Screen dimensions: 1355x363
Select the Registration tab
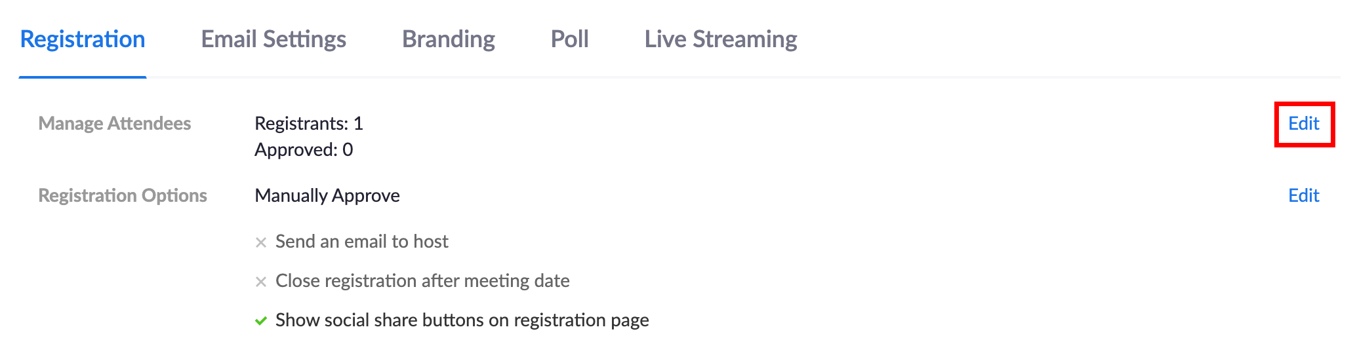pyautogui.click(x=83, y=39)
